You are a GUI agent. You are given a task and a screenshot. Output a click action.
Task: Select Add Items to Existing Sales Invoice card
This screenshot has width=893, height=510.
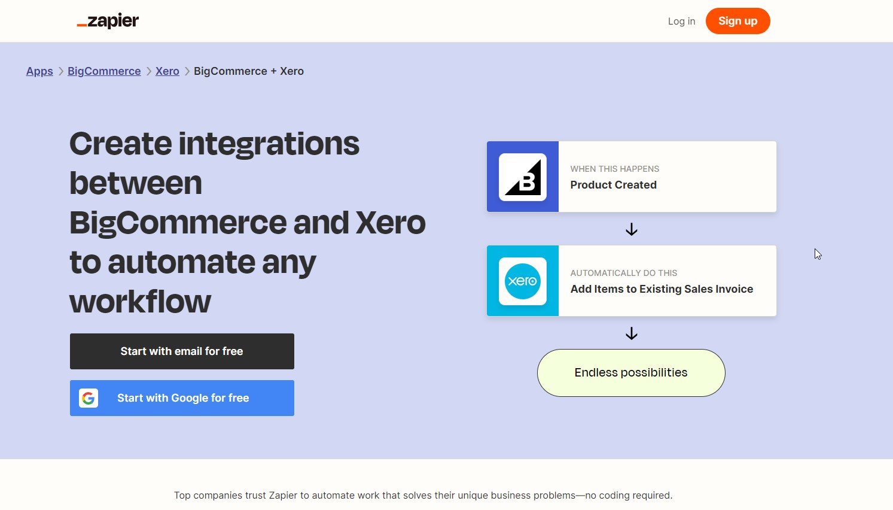coord(632,281)
